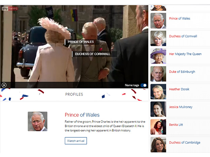Click the Queen's purple hat thumbnail

click(158, 56)
